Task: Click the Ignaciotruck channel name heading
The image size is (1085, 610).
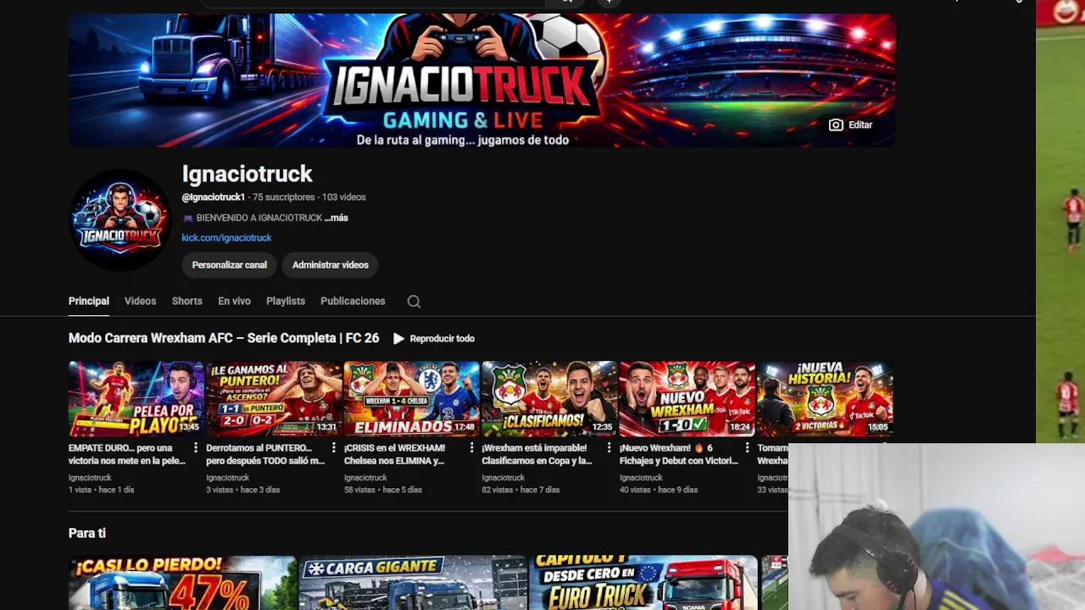Action: (247, 175)
